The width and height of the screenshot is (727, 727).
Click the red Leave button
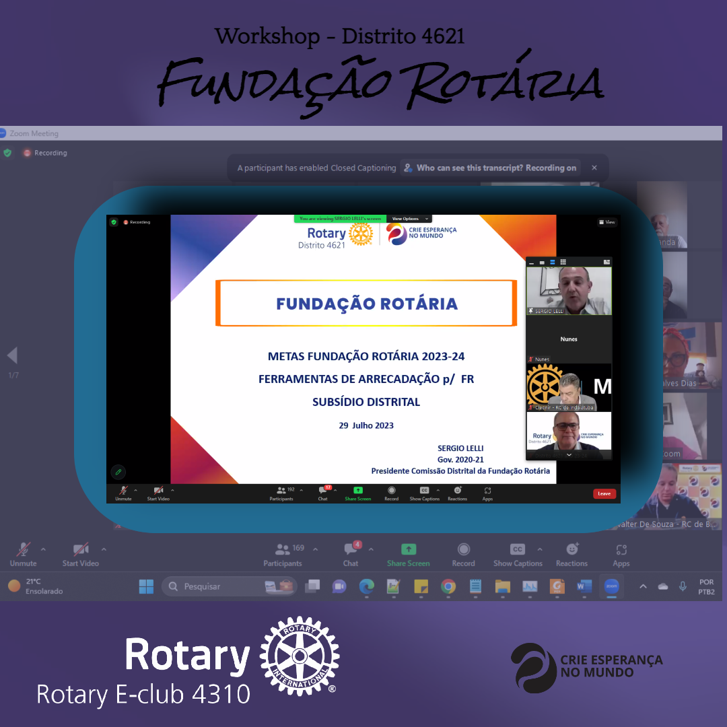604,493
